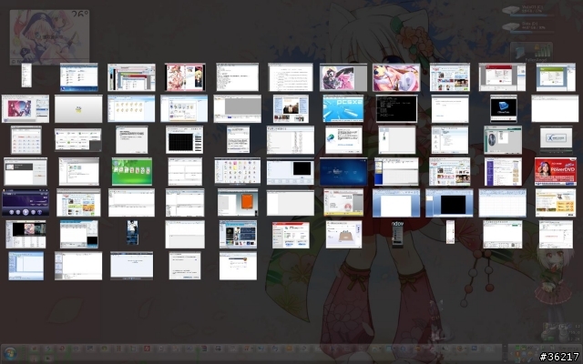Open the dark blue Media Center window
The width and height of the screenshot is (583, 364).
point(343,172)
